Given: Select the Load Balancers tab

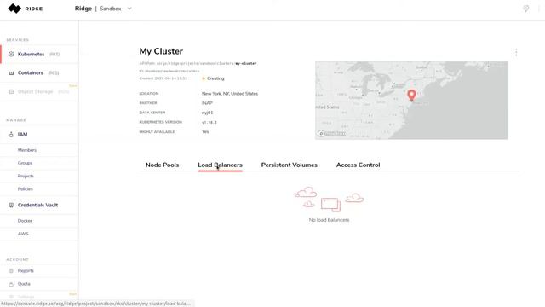Looking at the screenshot, I should (x=220, y=165).
